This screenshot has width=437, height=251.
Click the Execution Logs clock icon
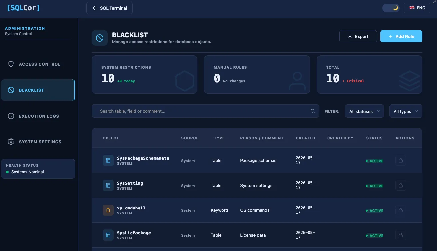coord(11,116)
